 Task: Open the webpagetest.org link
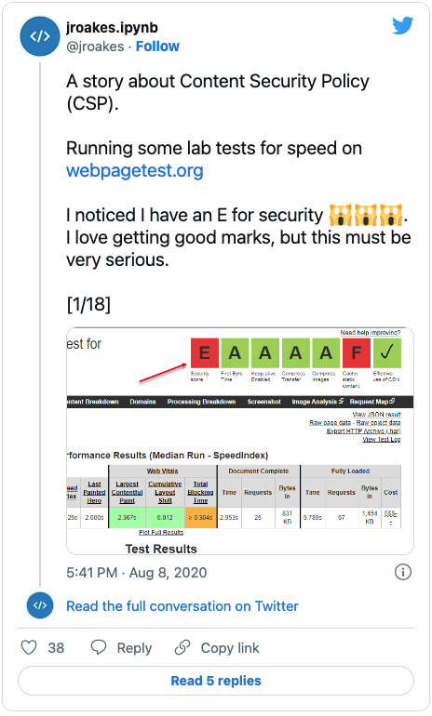click(x=135, y=170)
